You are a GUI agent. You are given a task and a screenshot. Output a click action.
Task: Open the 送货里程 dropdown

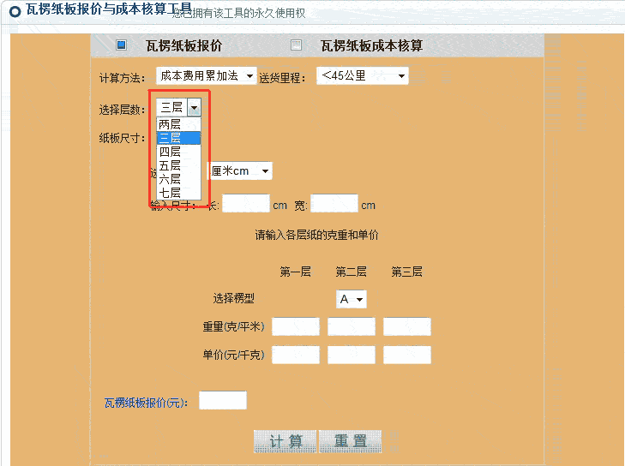pos(362,76)
